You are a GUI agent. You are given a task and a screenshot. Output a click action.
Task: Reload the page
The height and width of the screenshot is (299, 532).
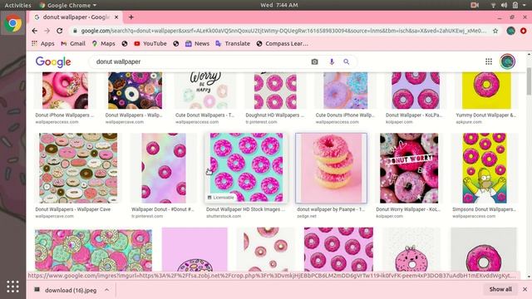point(59,31)
